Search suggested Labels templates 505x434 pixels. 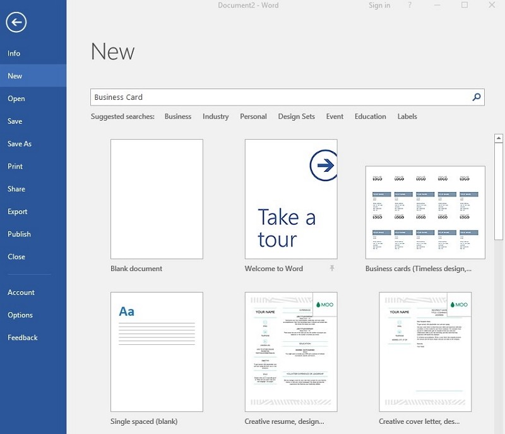407,116
